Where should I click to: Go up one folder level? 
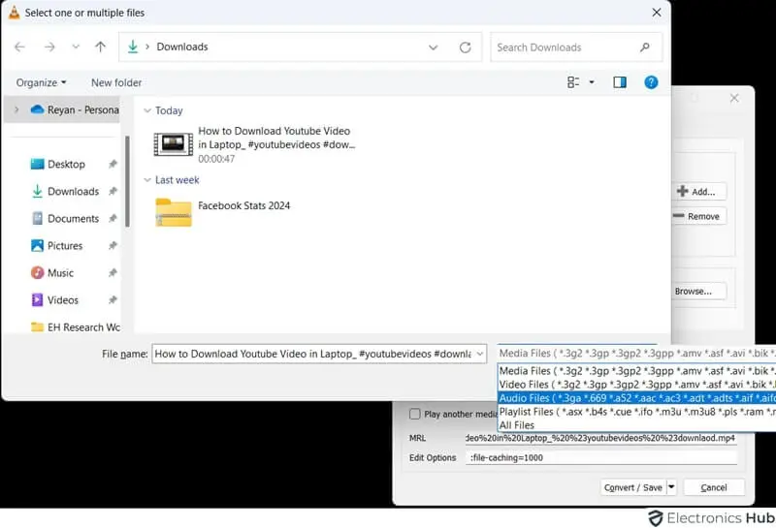[101, 47]
